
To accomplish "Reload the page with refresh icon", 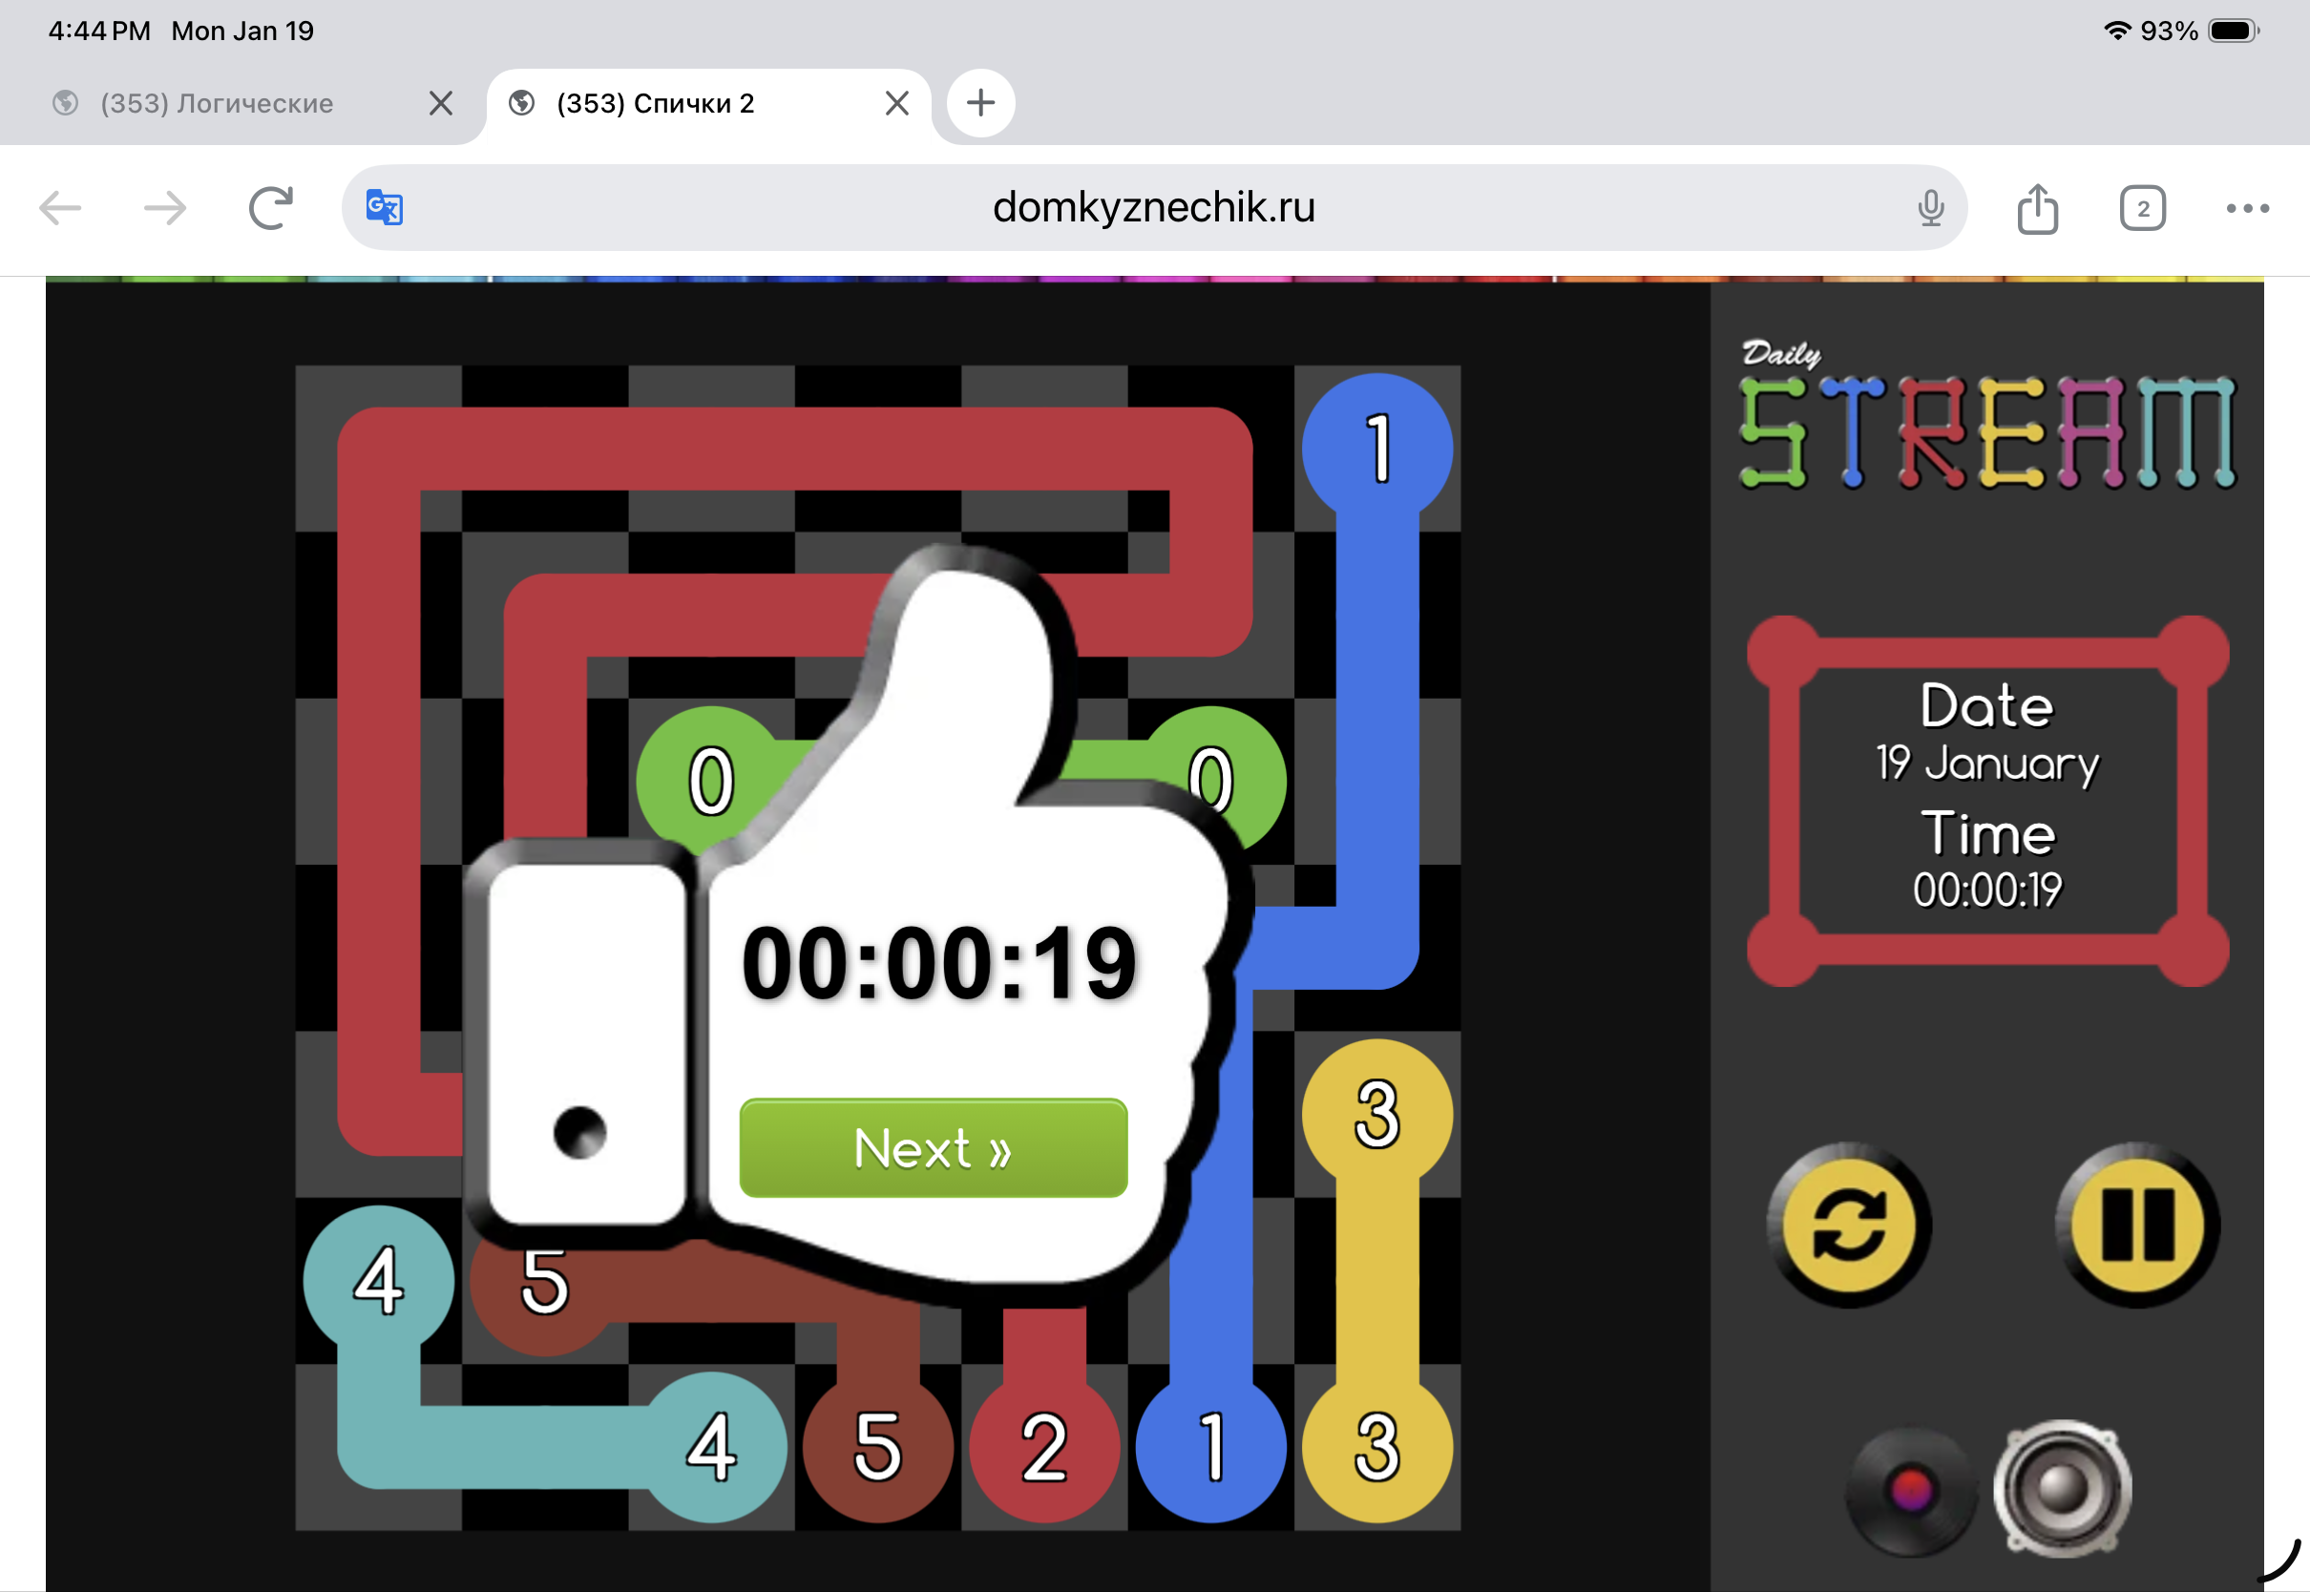I will [270, 208].
